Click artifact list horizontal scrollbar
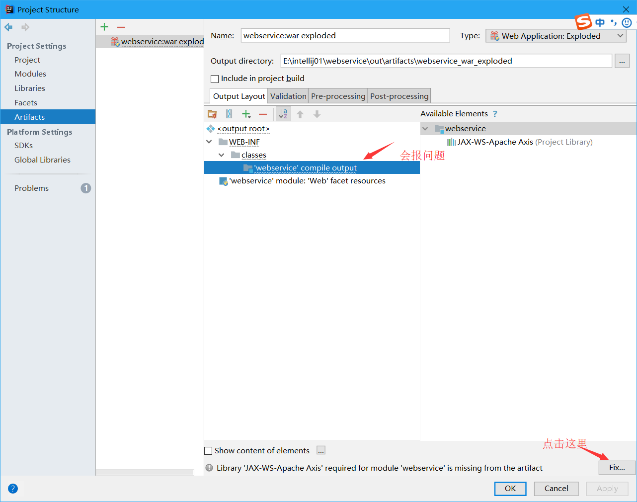This screenshot has width=637, height=502. click(x=145, y=472)
